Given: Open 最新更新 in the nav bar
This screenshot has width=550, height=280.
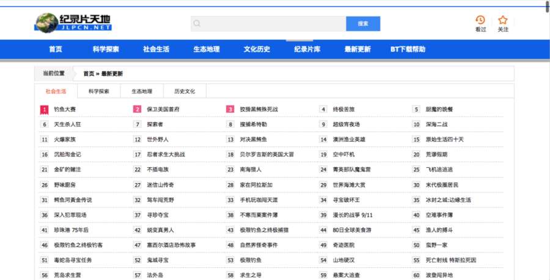Looking at the screenshot, I should point(358,49).
